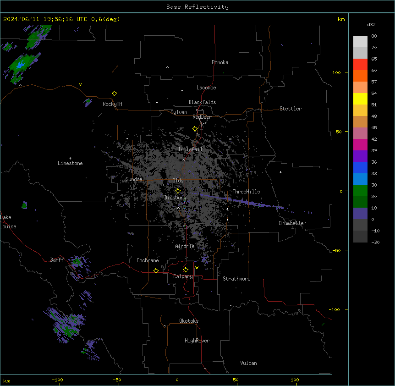
Task: Click the Vulcan city label
Action: 248,363
